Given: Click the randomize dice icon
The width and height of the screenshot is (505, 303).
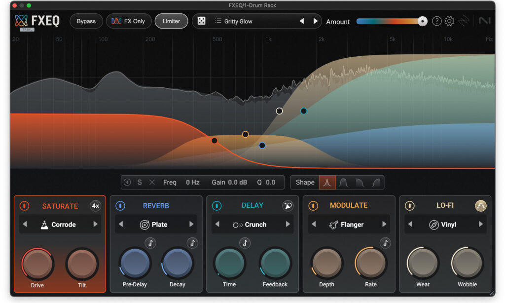Looking at the screenshot, I should point(201,21).
